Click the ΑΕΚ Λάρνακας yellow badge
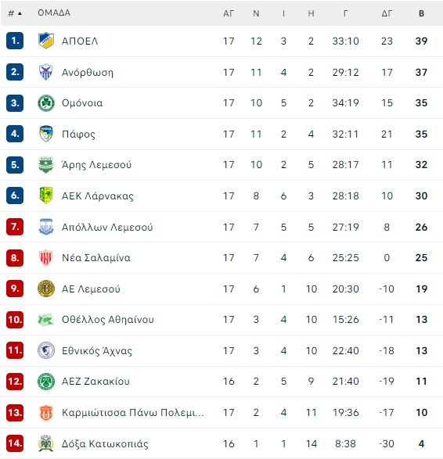Screen dimensions: 443x459 (46, 195)
